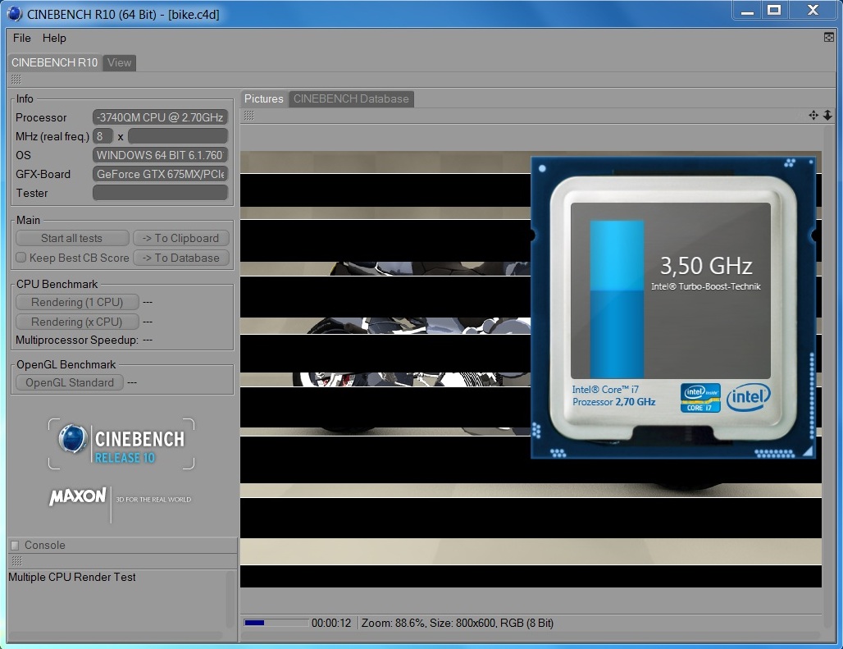Viewport: 843px width, 649px height.
Task: Click the MHz core count field showing 8
Action: pyautogui.click(x=103, y=136)
